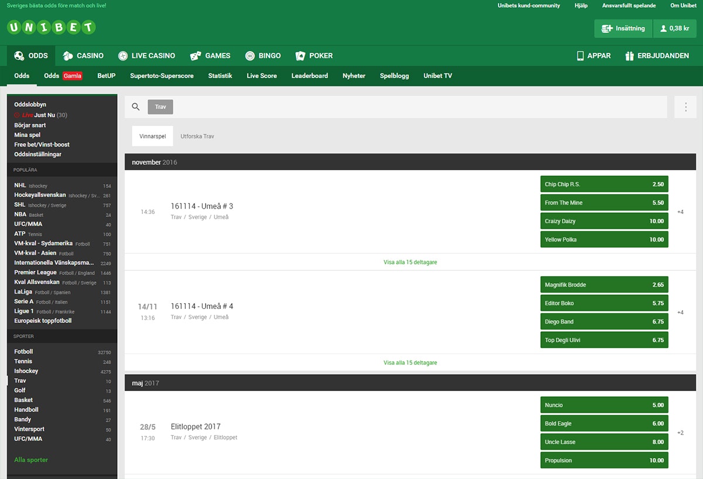The width and height of the screenshot is (703, 479).
Task: Open Live Casino roulette icon
Action: pos(123,56)
